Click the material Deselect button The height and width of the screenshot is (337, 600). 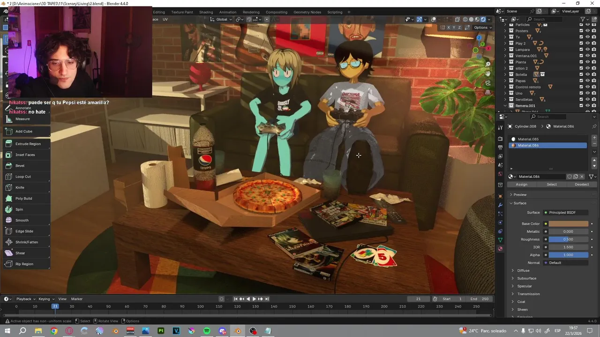(x=582, y=184)
